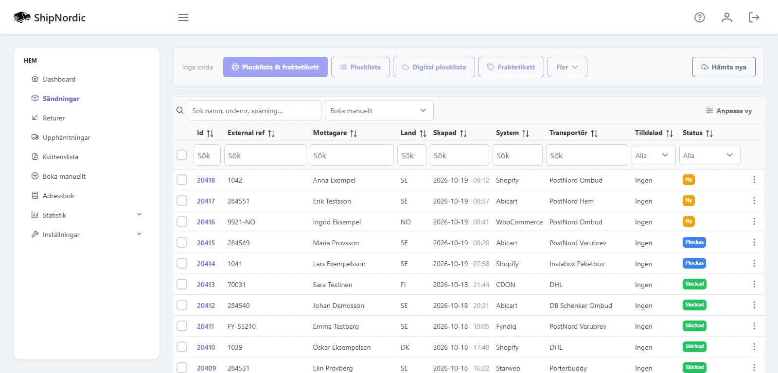Sort by System column arrows

526,133
